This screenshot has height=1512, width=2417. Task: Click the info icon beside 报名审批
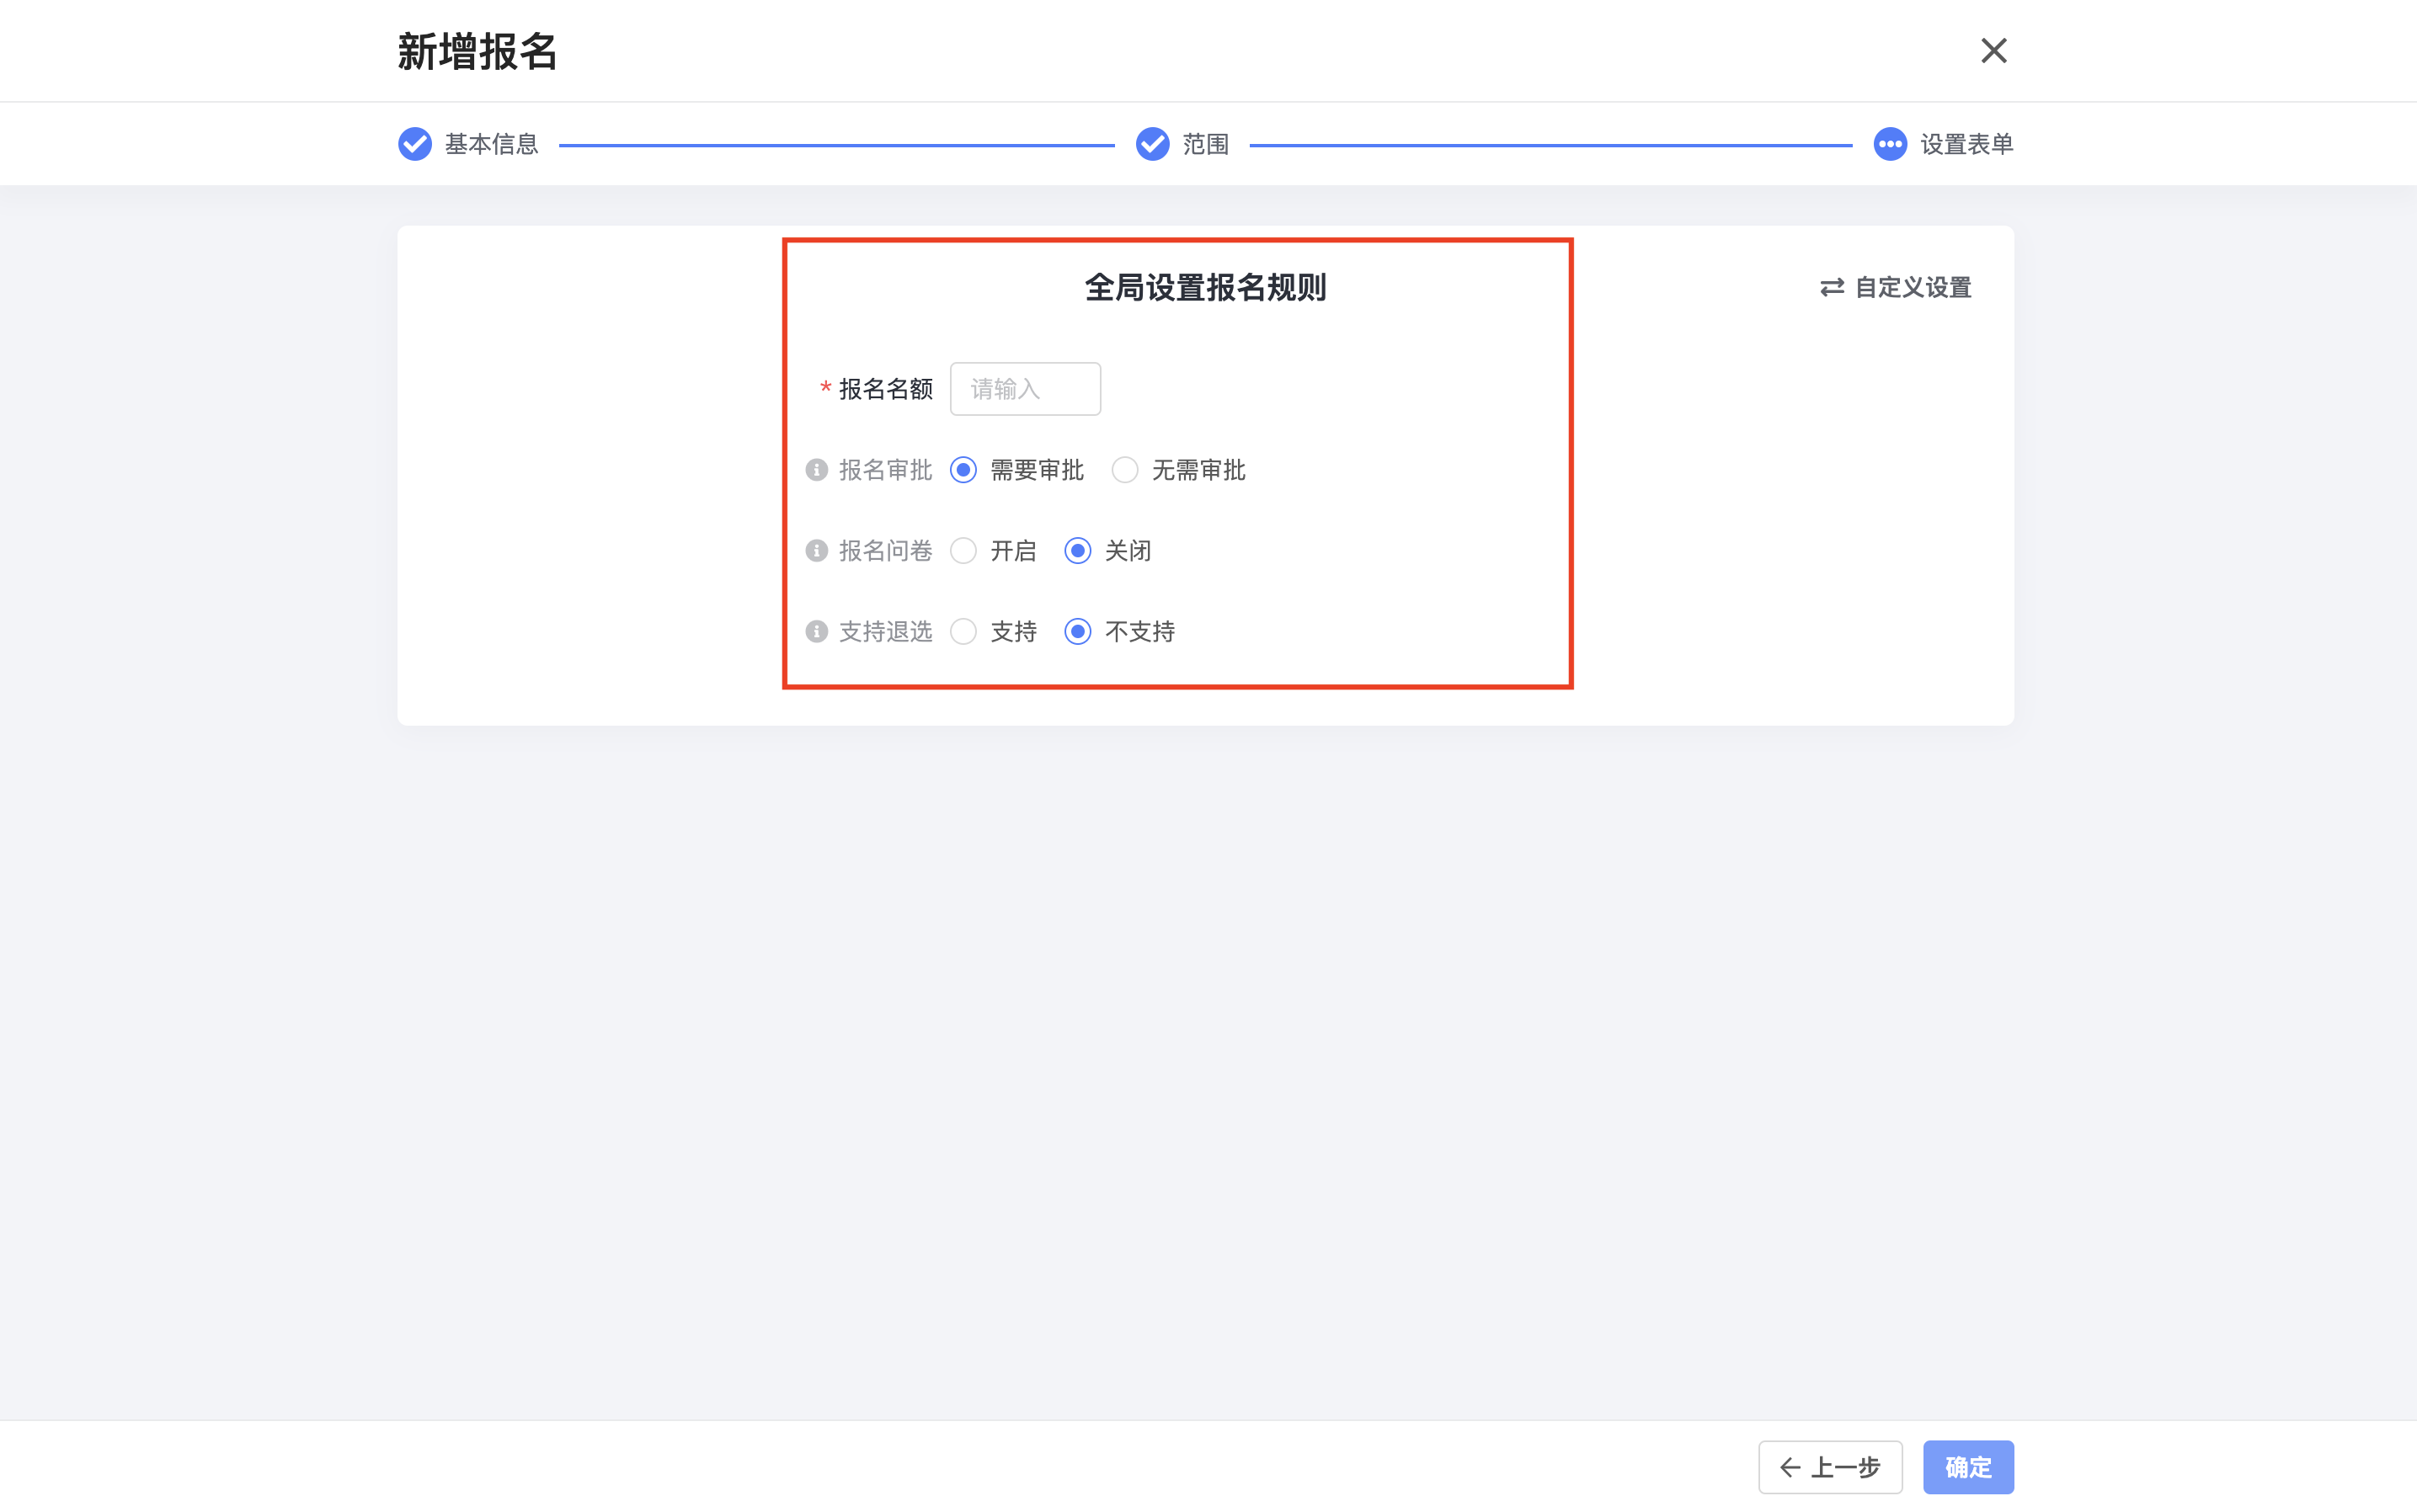[816, 470]
